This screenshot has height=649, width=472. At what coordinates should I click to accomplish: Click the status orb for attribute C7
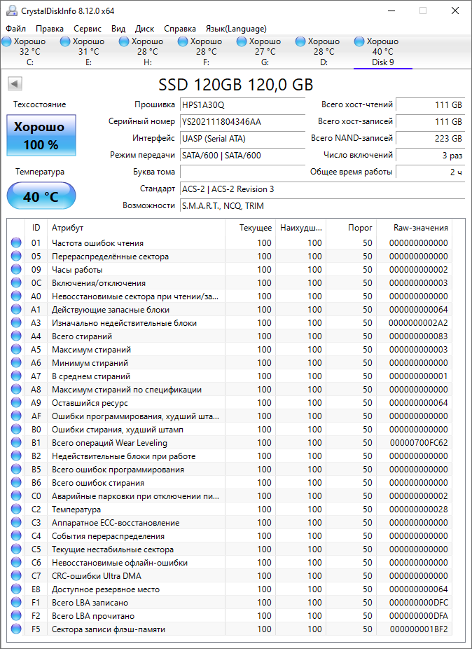pos(16,575)
